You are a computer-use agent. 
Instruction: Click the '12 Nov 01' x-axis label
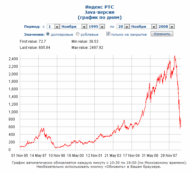coord(94,156)
